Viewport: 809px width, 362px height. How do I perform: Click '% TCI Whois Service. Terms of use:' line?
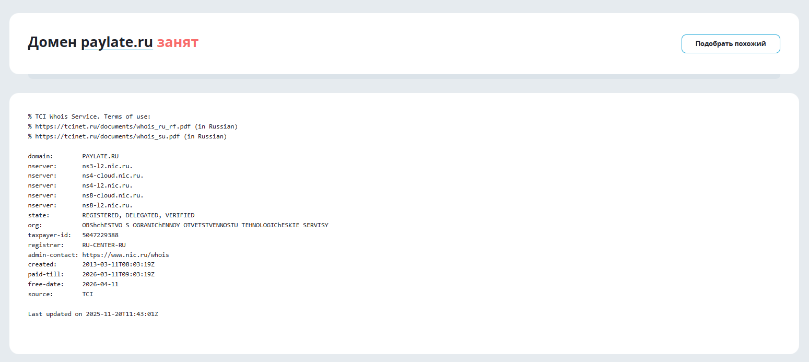click(x=89, y=116)
